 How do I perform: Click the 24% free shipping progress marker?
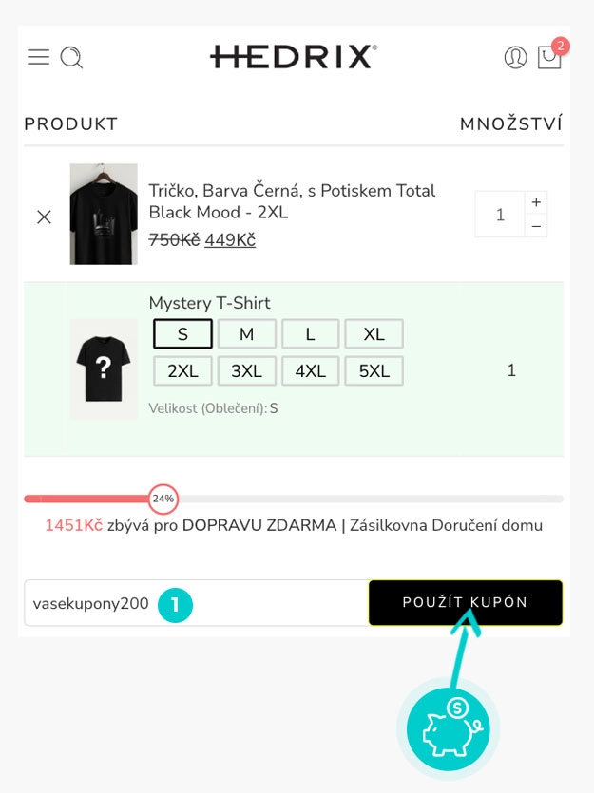pos(162,499)
